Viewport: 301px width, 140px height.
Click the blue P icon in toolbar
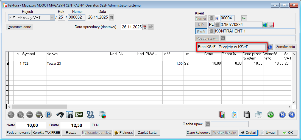pos(48,115)
